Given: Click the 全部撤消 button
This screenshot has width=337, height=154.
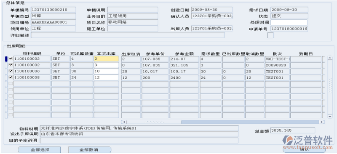Looking at the screenshot, I should pos(90,150).
